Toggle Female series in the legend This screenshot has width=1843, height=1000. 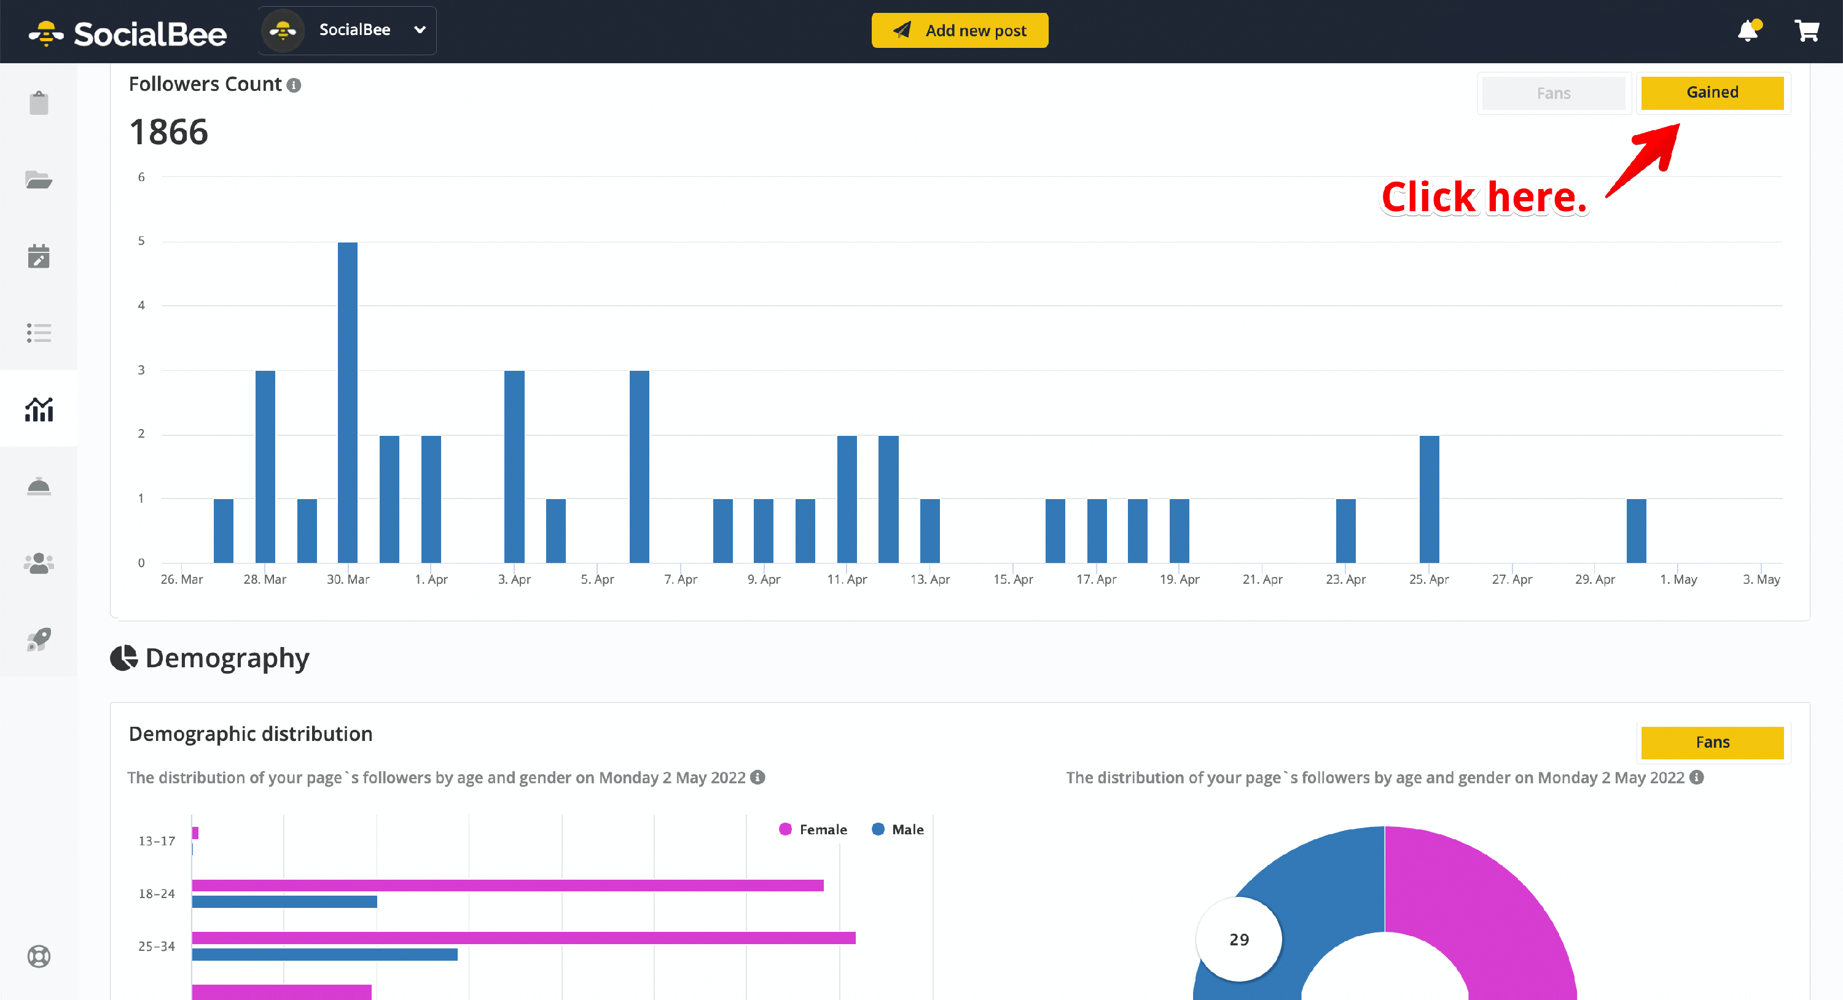pos(813,829)
